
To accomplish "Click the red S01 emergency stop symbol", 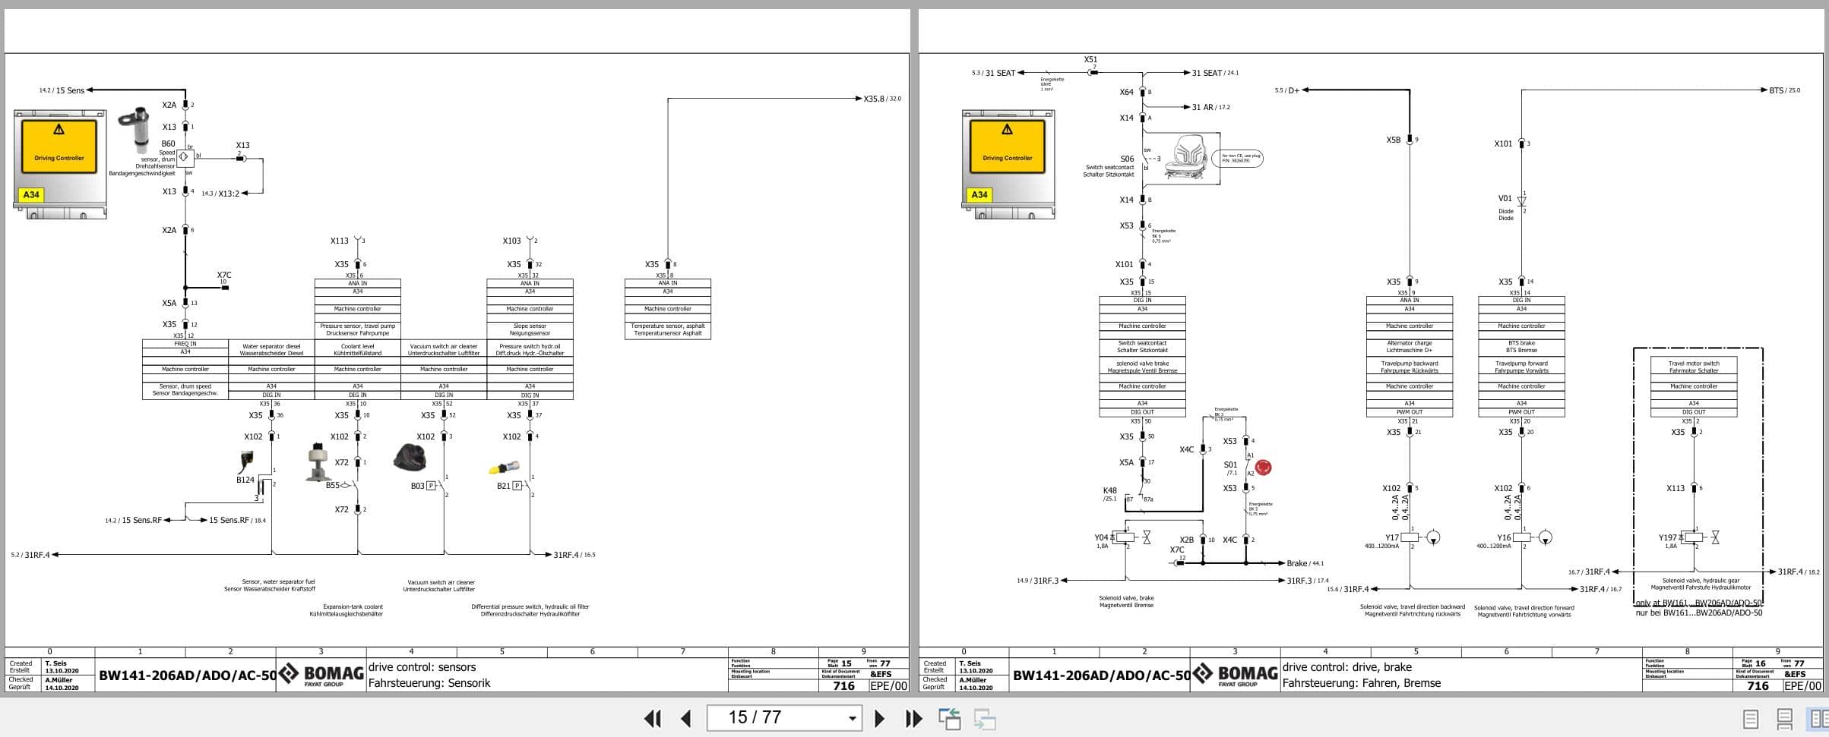I will [1263, 467].
